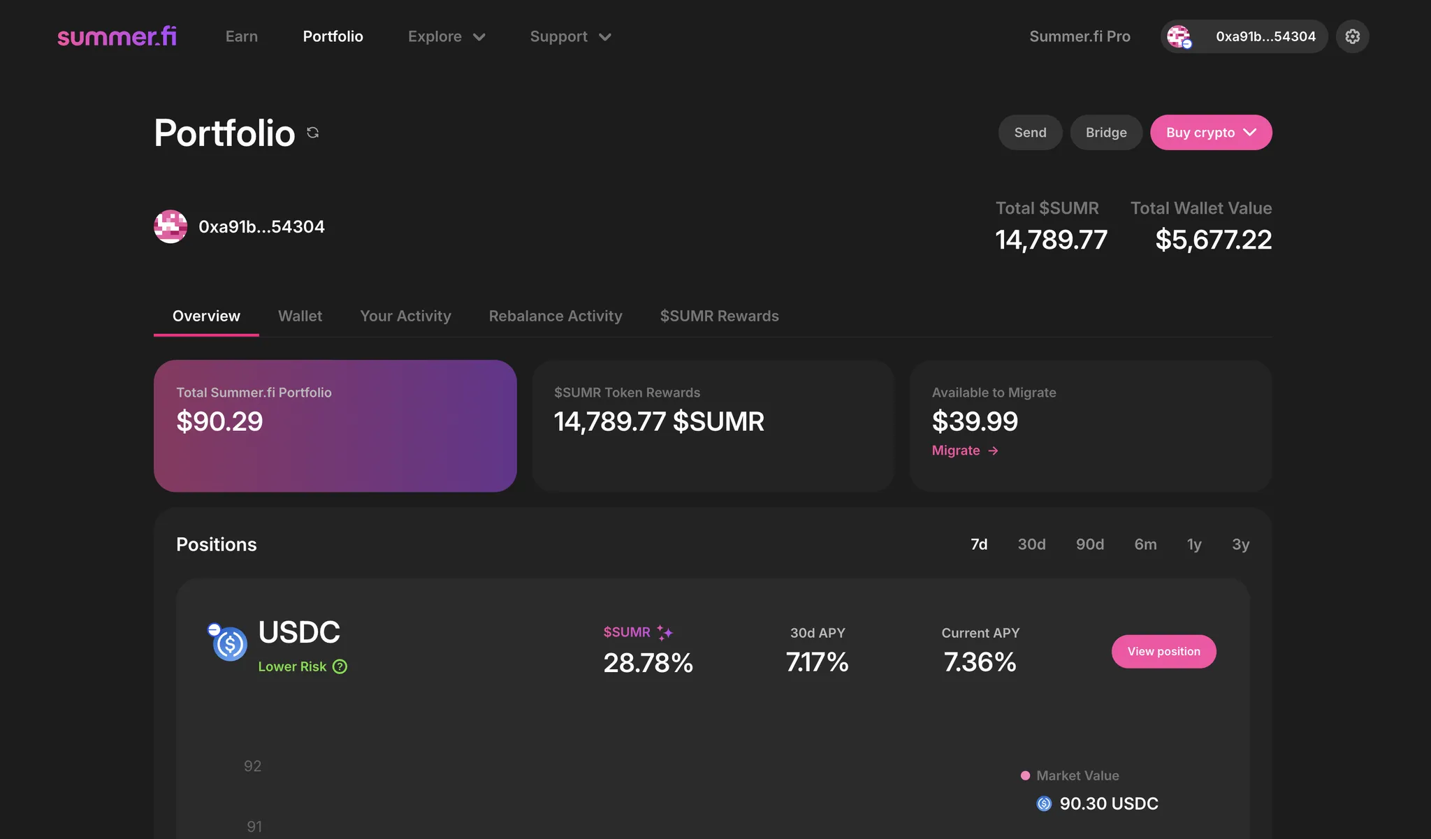Screen dimensions: 1431x839
Task: Switch chart range to 30d
Action: (1031, 544)
